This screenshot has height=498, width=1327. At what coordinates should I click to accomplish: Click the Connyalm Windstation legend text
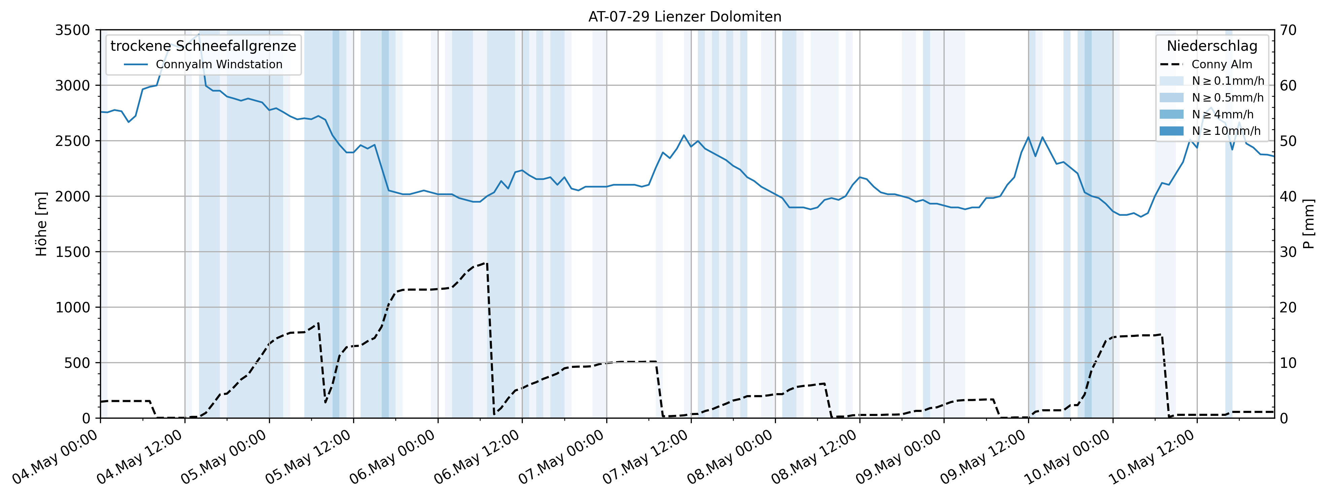click(219, 65)
